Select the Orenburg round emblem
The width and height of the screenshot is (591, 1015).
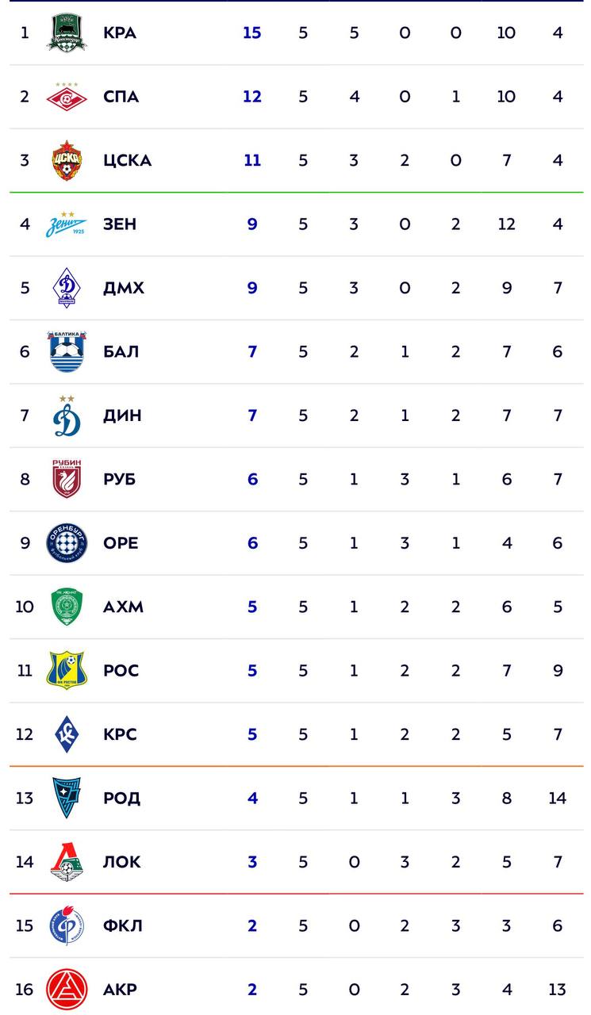pyautogui.click(x=67, y=543)
